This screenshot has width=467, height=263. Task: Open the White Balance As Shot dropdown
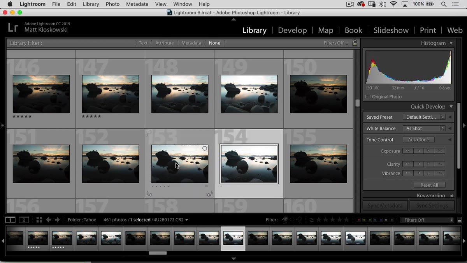tap(424, 128)
